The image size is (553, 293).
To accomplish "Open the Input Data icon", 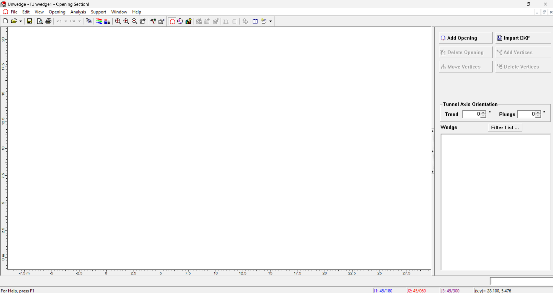I will point(162,21).
